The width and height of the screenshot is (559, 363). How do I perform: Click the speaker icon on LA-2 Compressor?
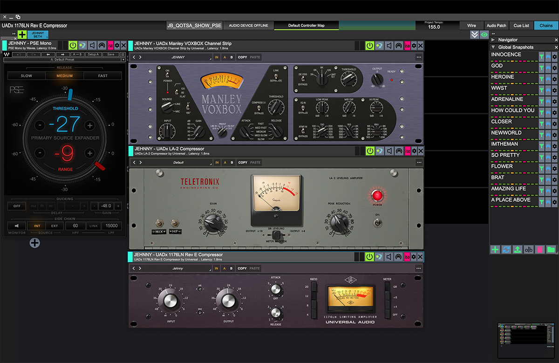click(389, 151)
